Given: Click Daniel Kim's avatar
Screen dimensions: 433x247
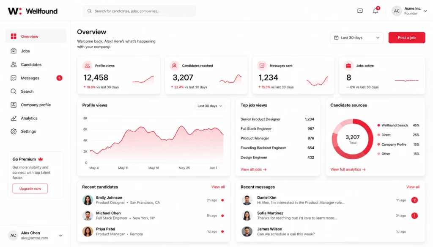Looking at the screenshot, I should point(247,200).
